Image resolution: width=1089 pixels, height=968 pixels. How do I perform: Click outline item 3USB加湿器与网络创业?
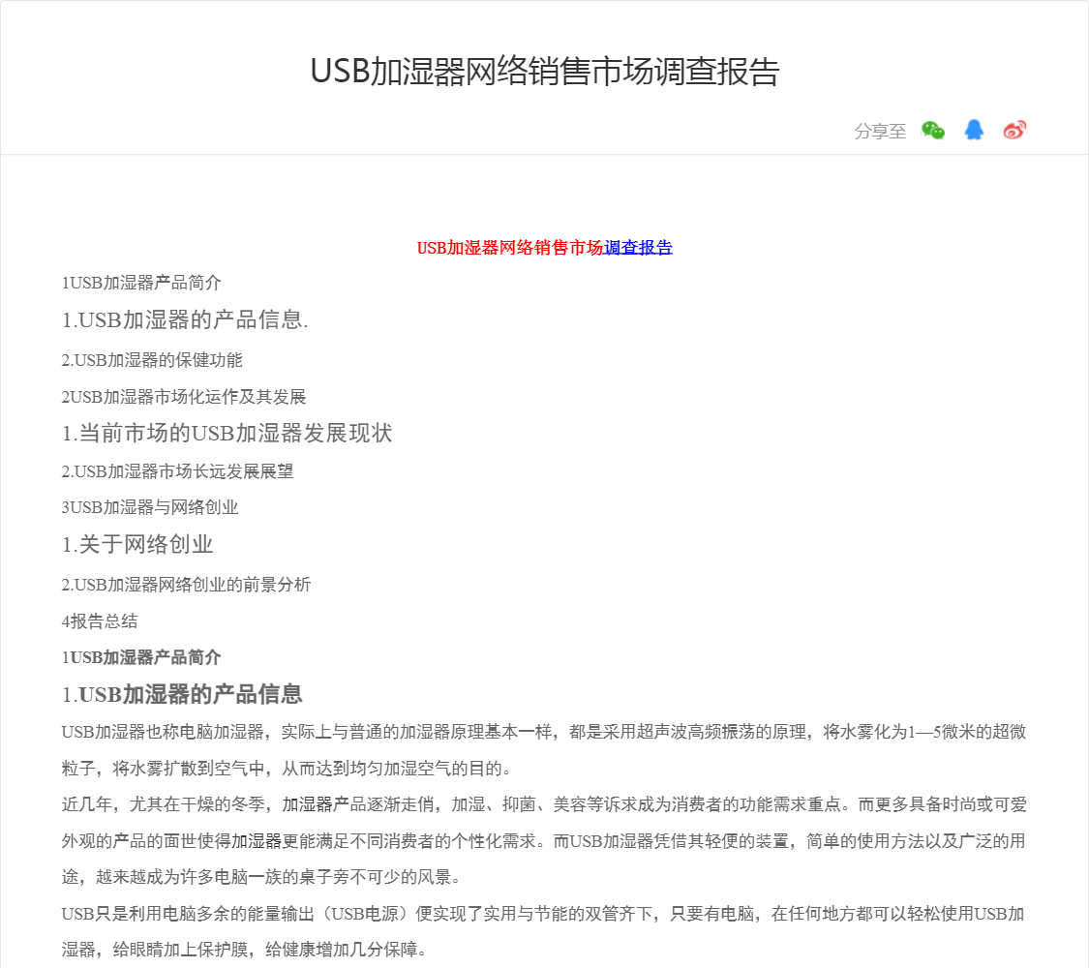(x=149, y=507)
